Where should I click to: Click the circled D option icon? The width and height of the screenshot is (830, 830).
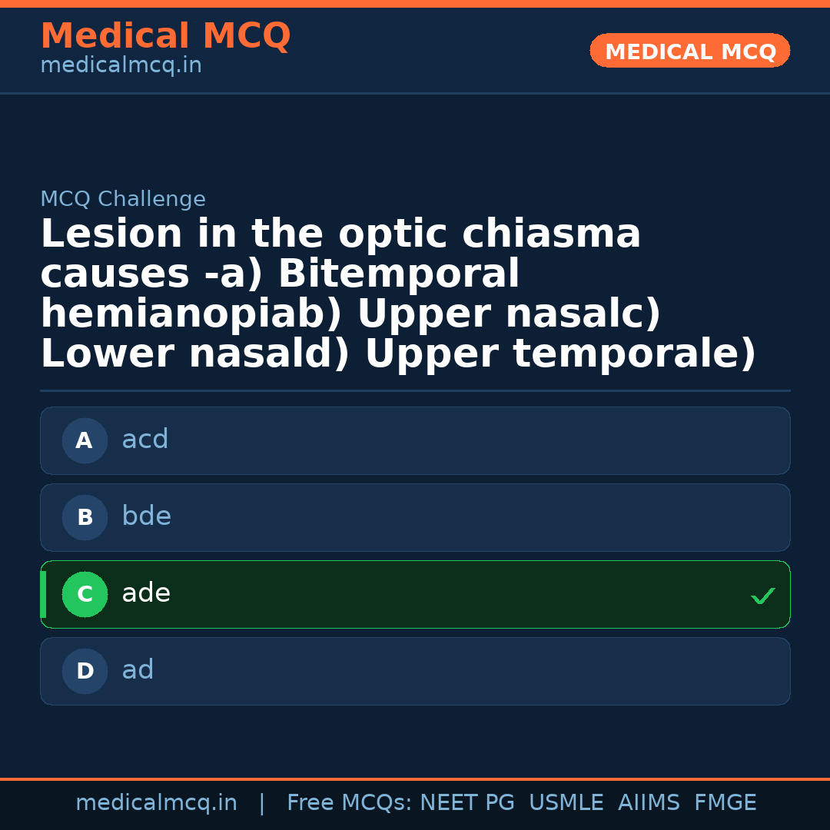click(x=85, y=671)
